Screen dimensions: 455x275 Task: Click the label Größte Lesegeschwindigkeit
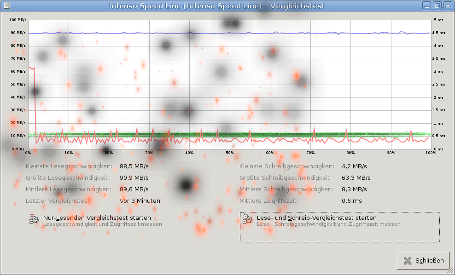point(68,178)
